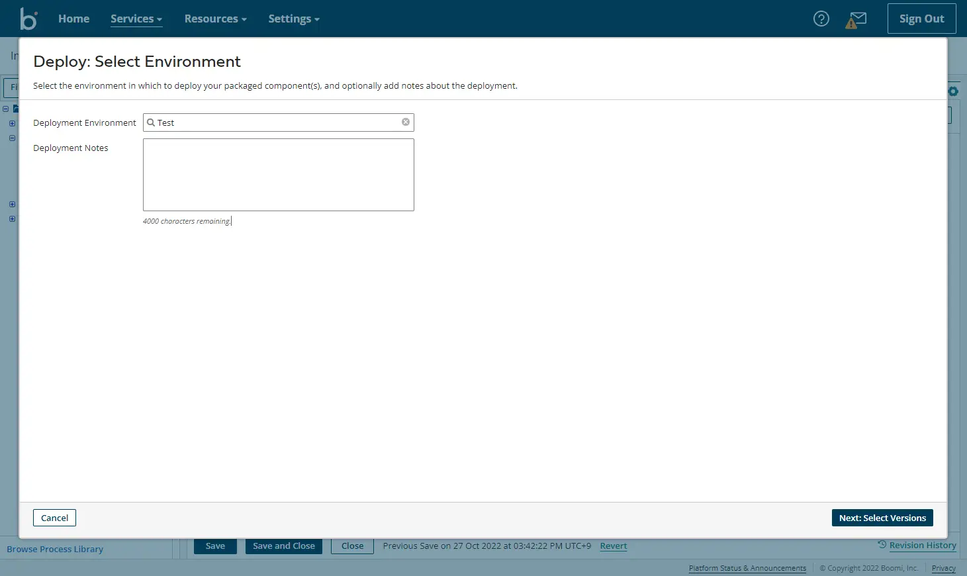967x576 pixels.
Task: Open the help question mark icon
Action: click(821, 19)
